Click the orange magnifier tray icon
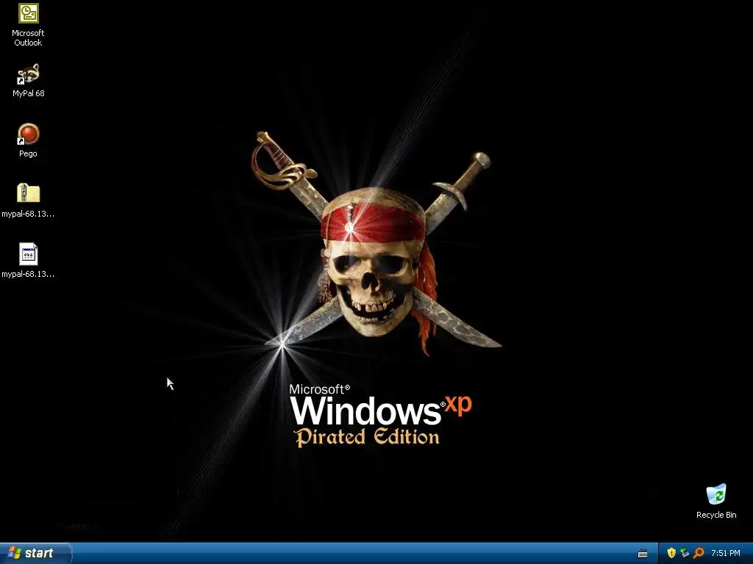This screenshot has height=564, width=753. (699, 553)
